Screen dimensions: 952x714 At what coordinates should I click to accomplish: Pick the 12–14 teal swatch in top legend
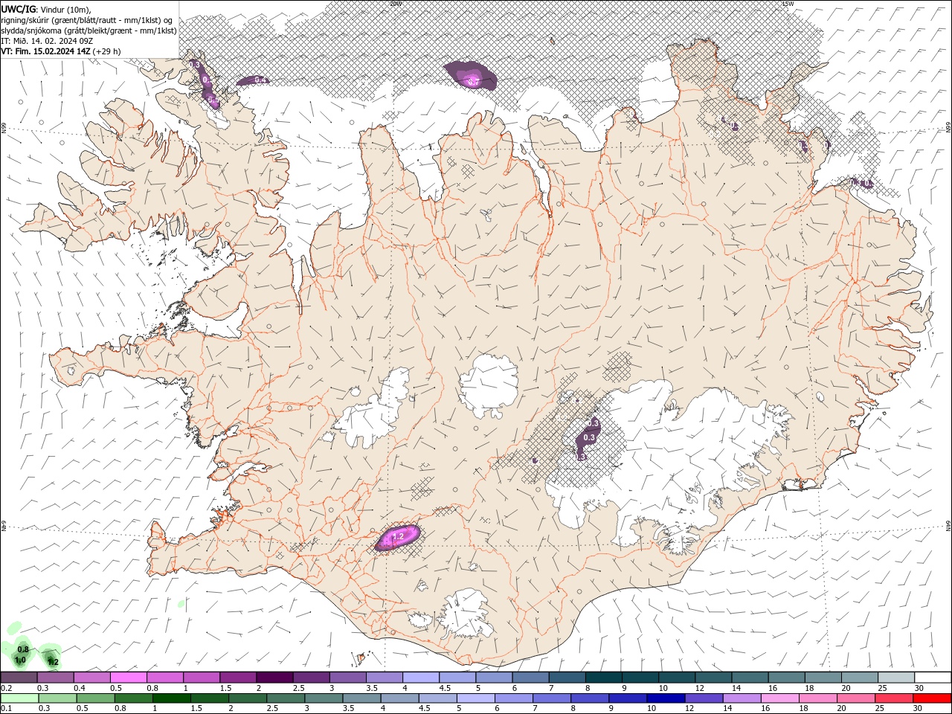pyautogui.click(x=712, y=678)
